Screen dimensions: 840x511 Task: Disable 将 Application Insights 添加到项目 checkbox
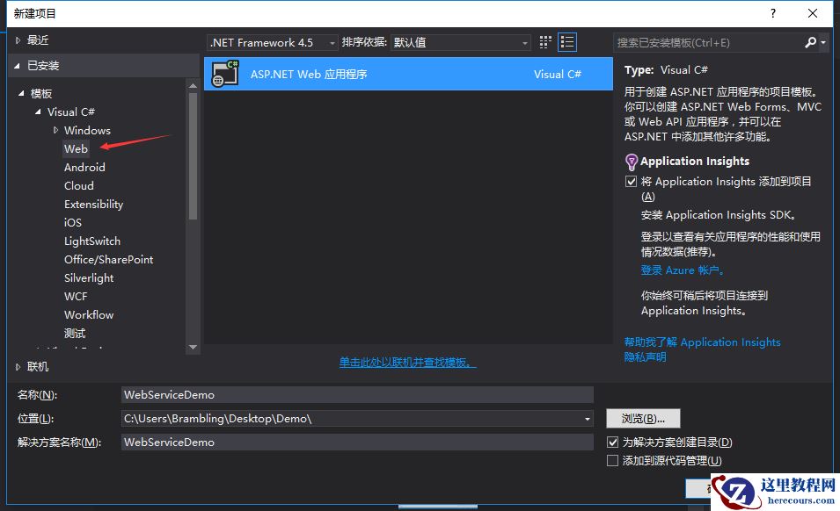pyautogui.click(x=631, y=181)
